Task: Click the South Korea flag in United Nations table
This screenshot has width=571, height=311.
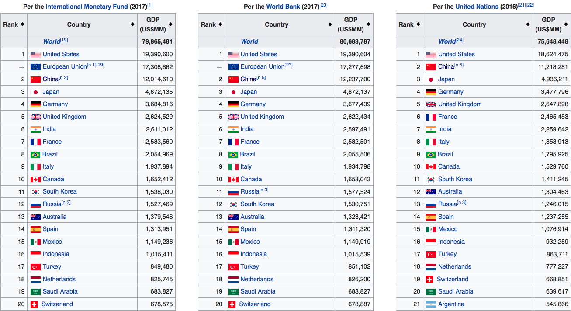Action: tap(431, 180)
